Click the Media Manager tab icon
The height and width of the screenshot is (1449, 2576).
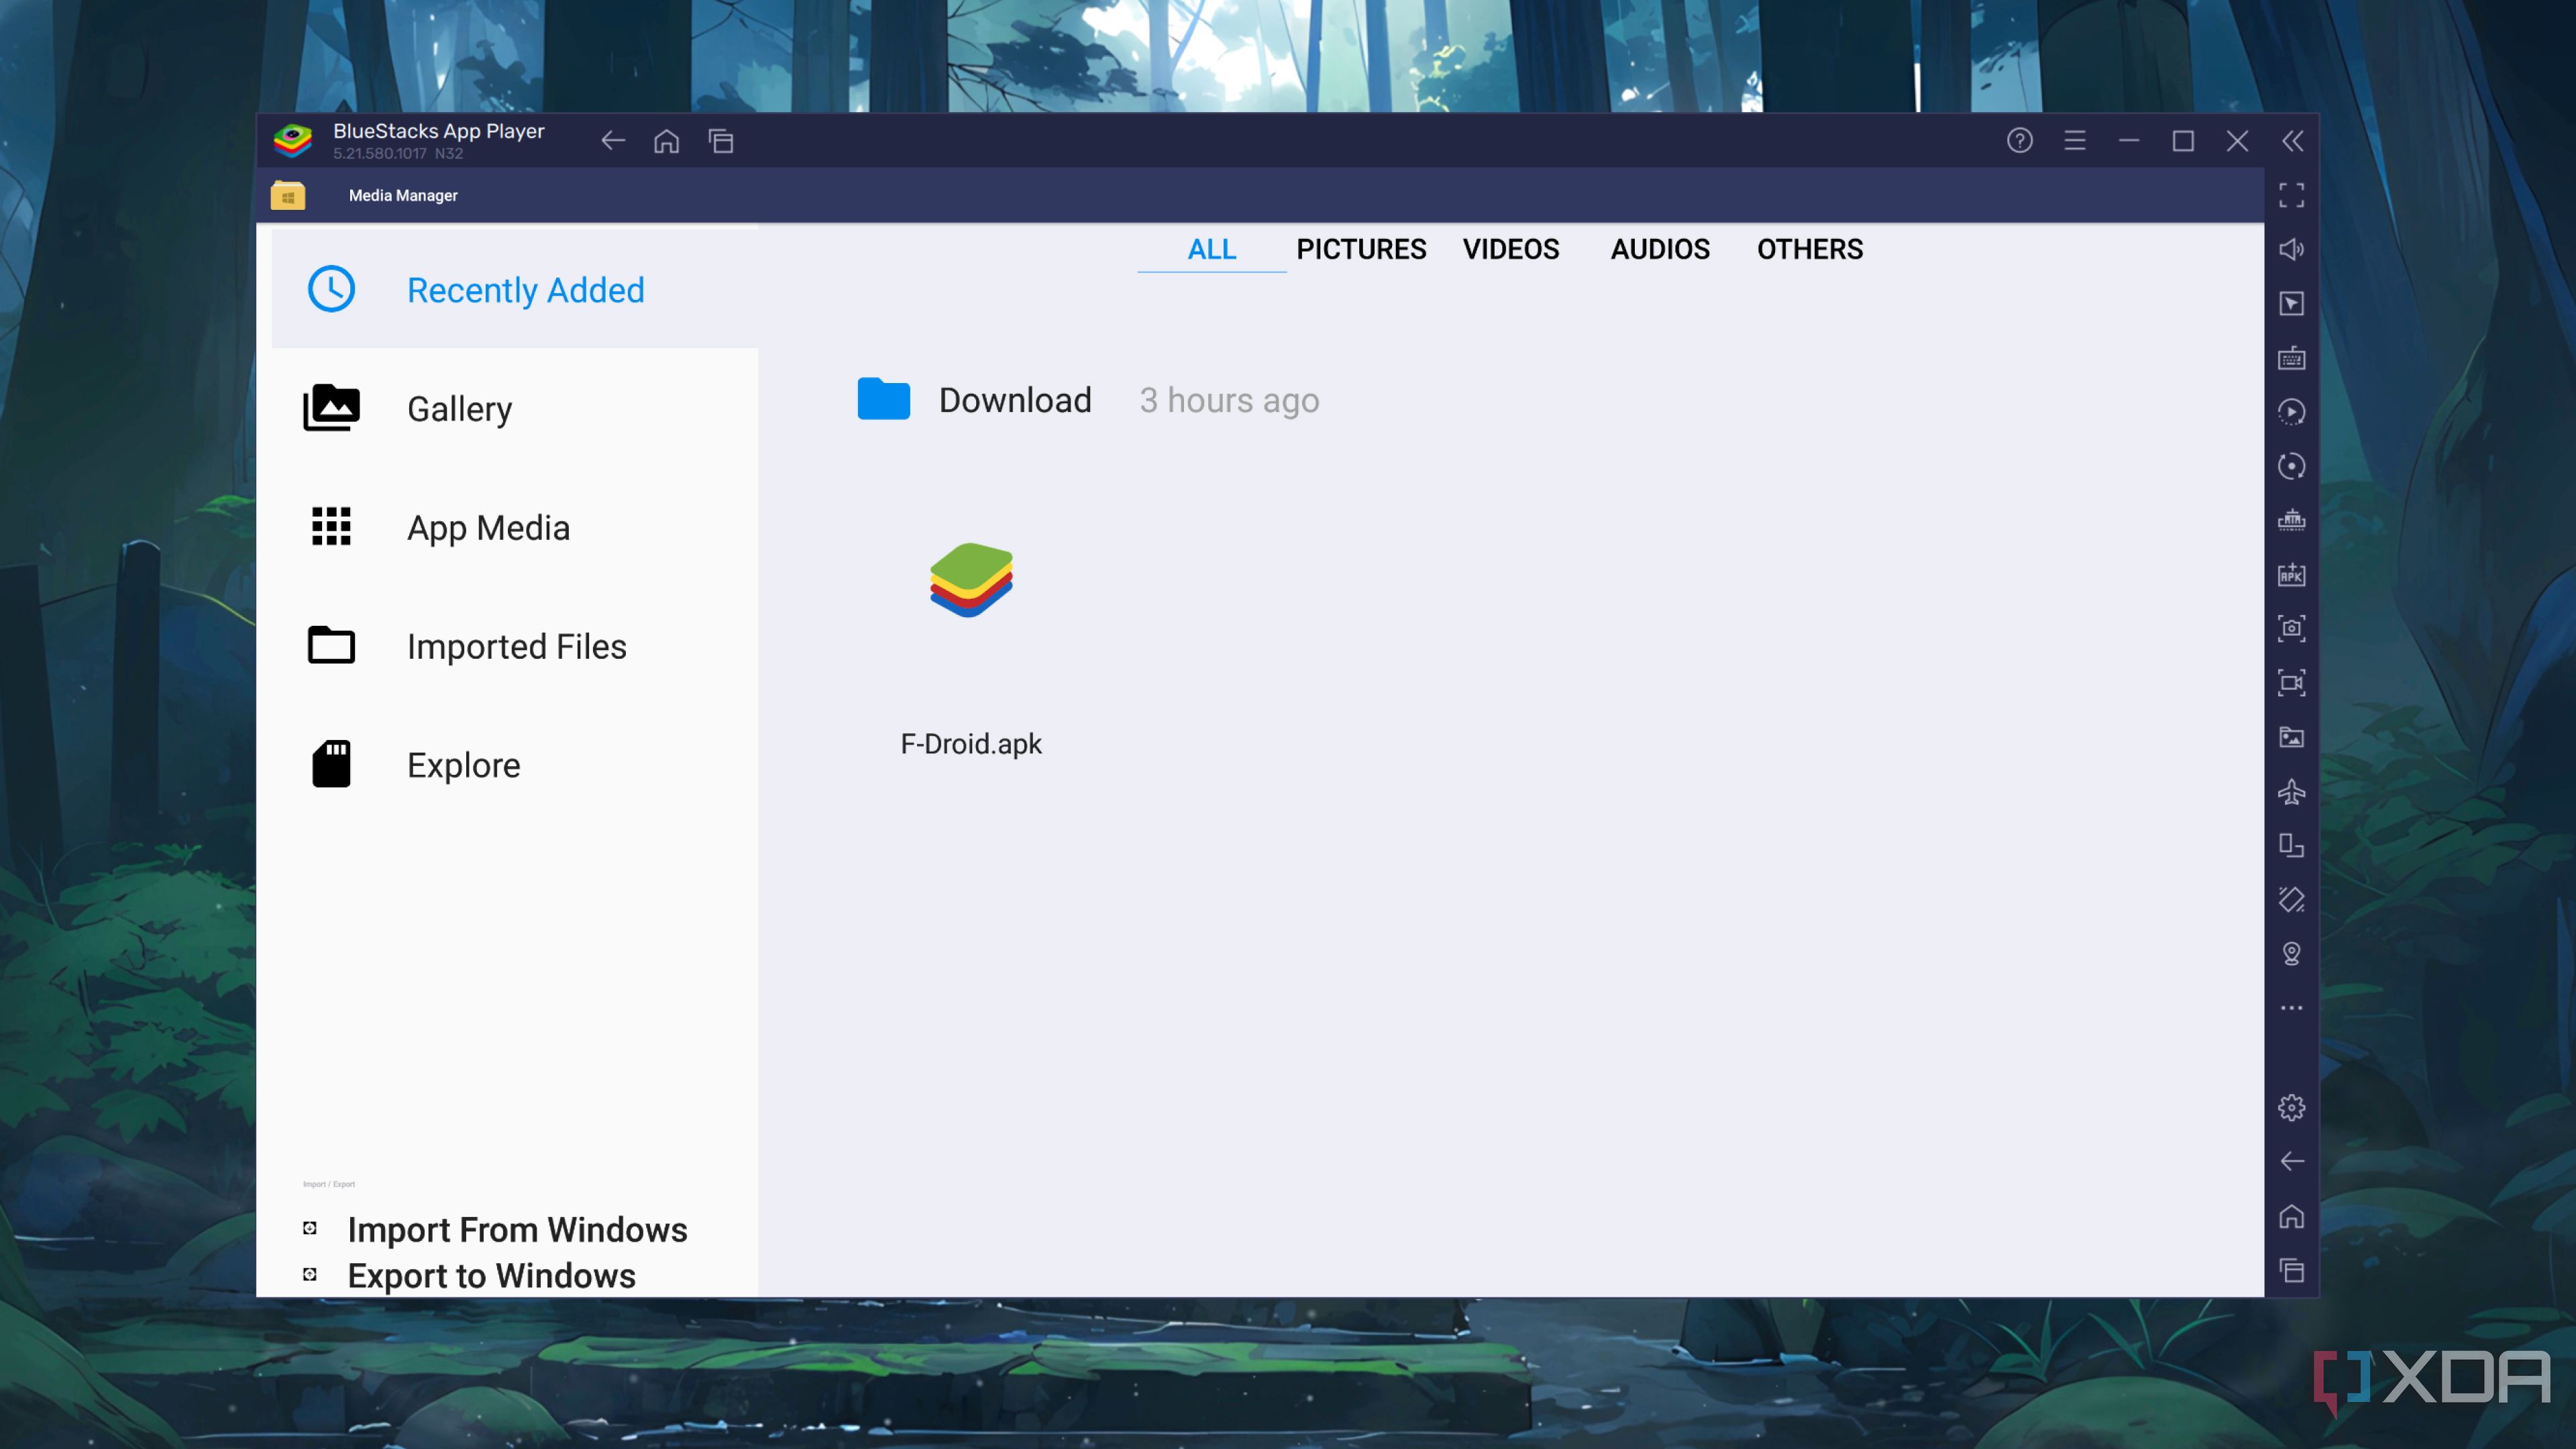point(288,195)
